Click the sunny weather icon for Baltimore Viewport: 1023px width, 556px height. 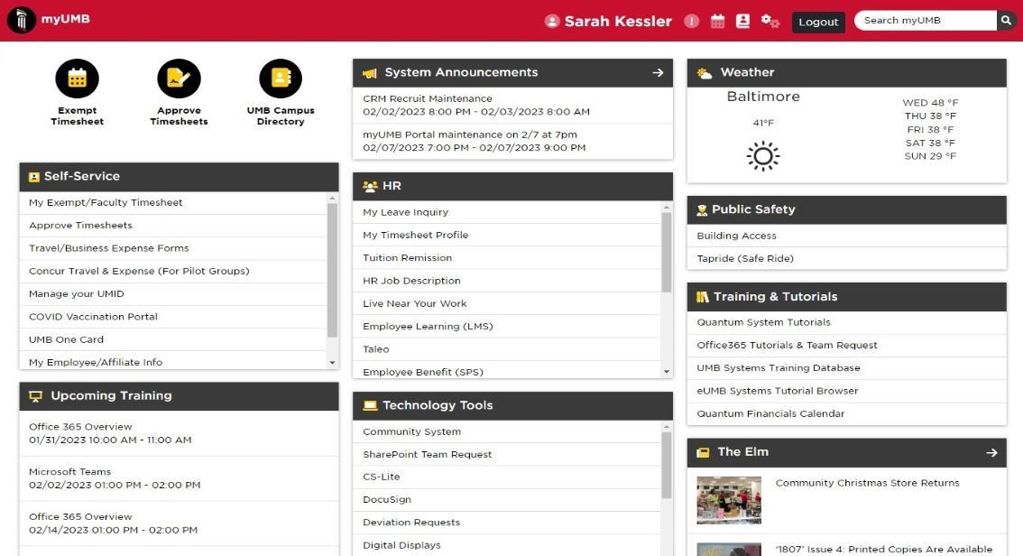click(x=761, y=155)
